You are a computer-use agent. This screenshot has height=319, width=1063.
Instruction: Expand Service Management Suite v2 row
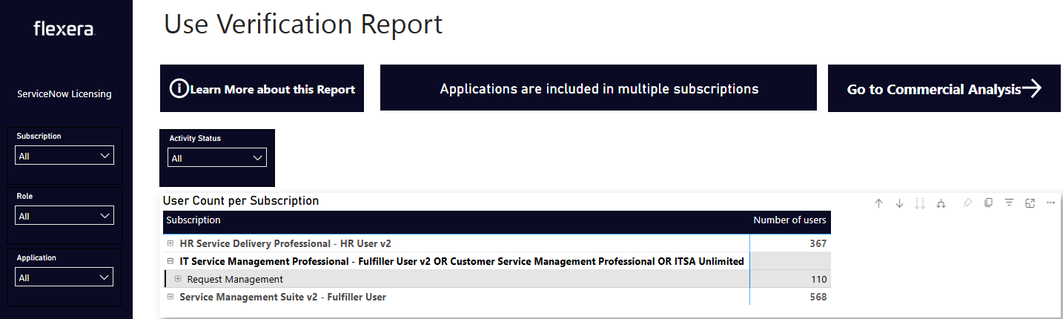click(x=170, y=297)
